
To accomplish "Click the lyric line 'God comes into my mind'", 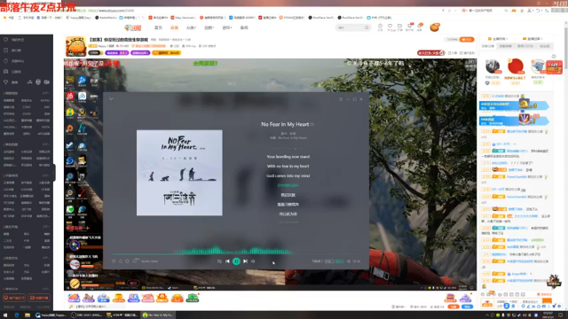I will tap(288, 175).
